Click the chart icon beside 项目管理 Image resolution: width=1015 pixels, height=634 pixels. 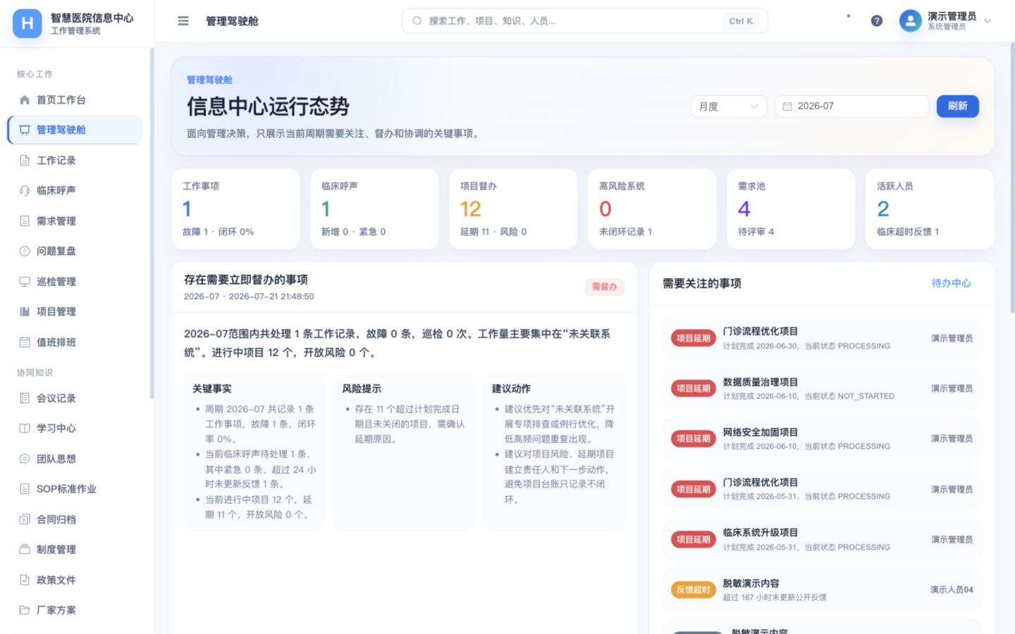[25, 311]
